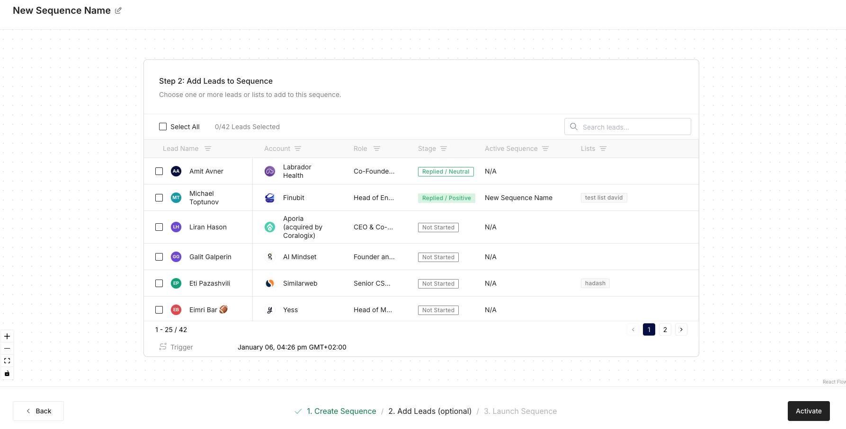Open page 2 of leads
The width and height of the screenshot is (846, 429).
(x=665, y=330)
